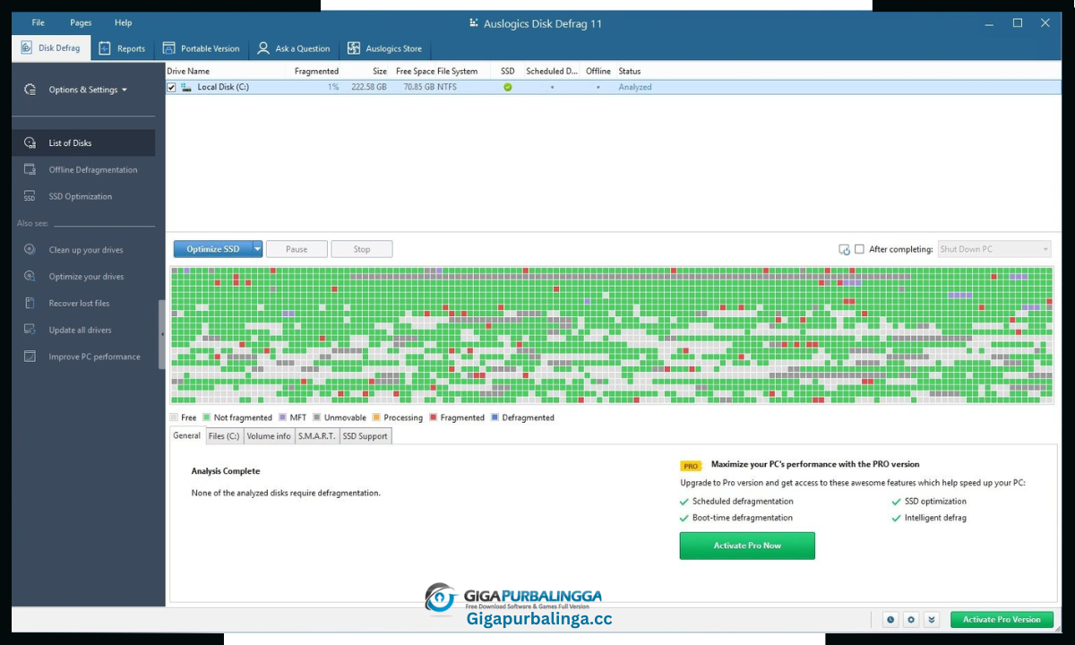Click the Ask a Question person icon
Viewport: 1075px width, 645px height.
[x=263, y=48]
